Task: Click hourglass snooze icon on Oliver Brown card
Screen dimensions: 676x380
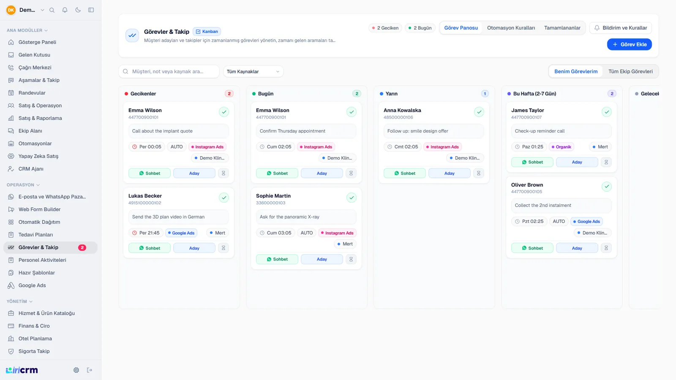Action: [606, 248]
